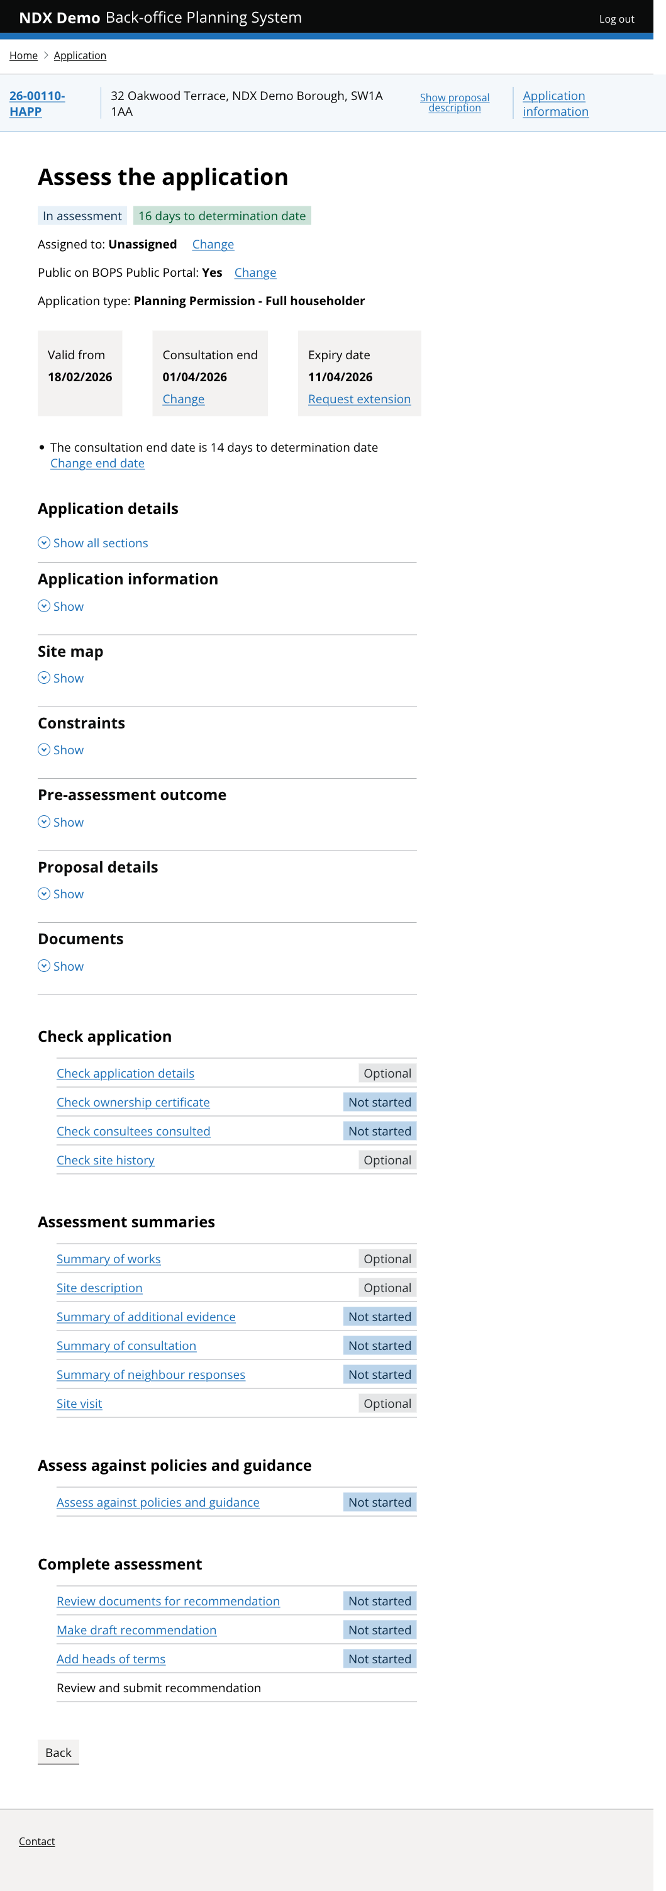666x1891 pixels.
Task: Change the assigned officer
Action: coord(213,245)
